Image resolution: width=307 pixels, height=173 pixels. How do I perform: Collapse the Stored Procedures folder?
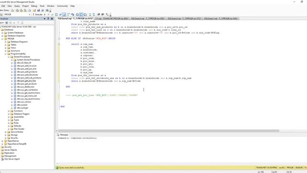coord(9,57)
